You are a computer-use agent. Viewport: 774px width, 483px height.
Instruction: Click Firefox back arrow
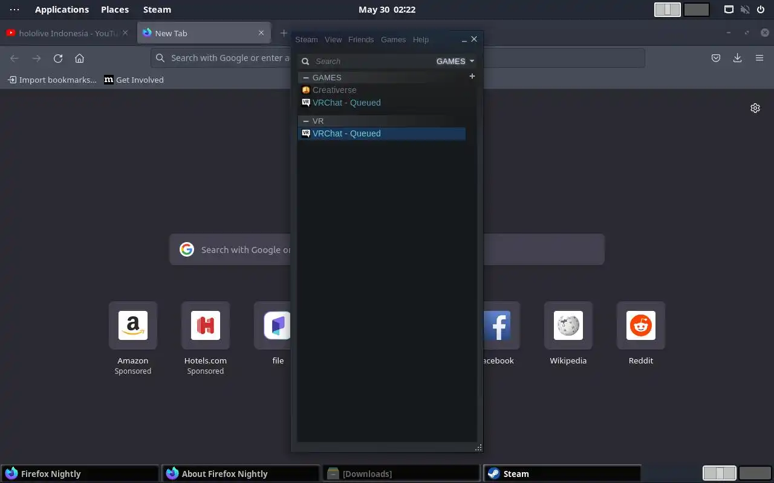15,58
